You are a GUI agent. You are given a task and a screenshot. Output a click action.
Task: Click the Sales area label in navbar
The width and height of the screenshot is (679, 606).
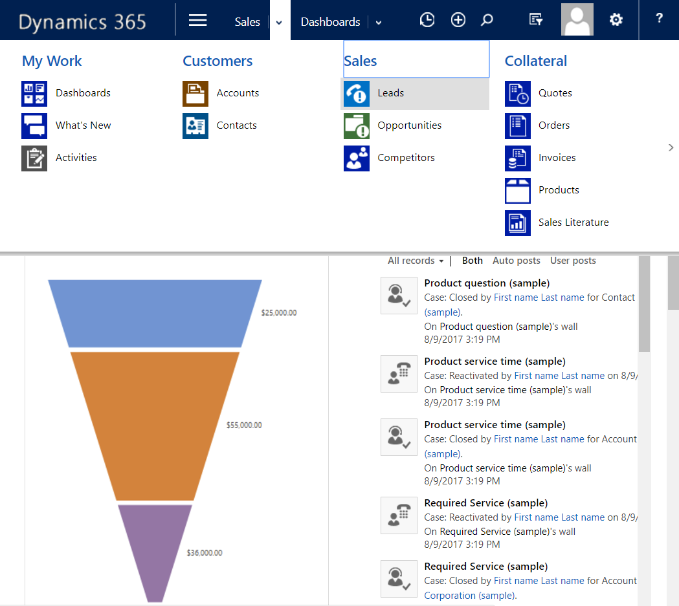(247, 22)
